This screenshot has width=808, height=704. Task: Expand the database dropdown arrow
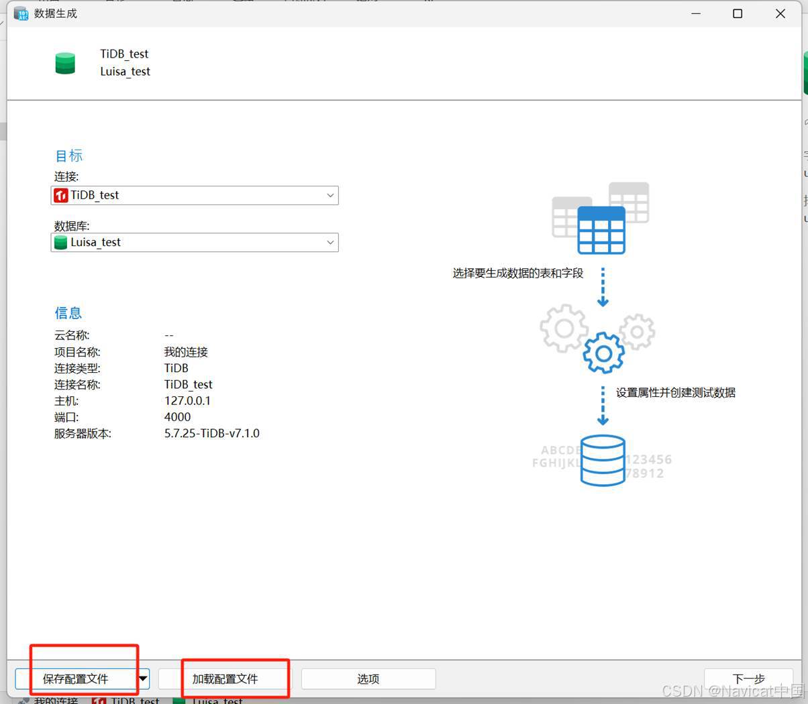point(330,242)
